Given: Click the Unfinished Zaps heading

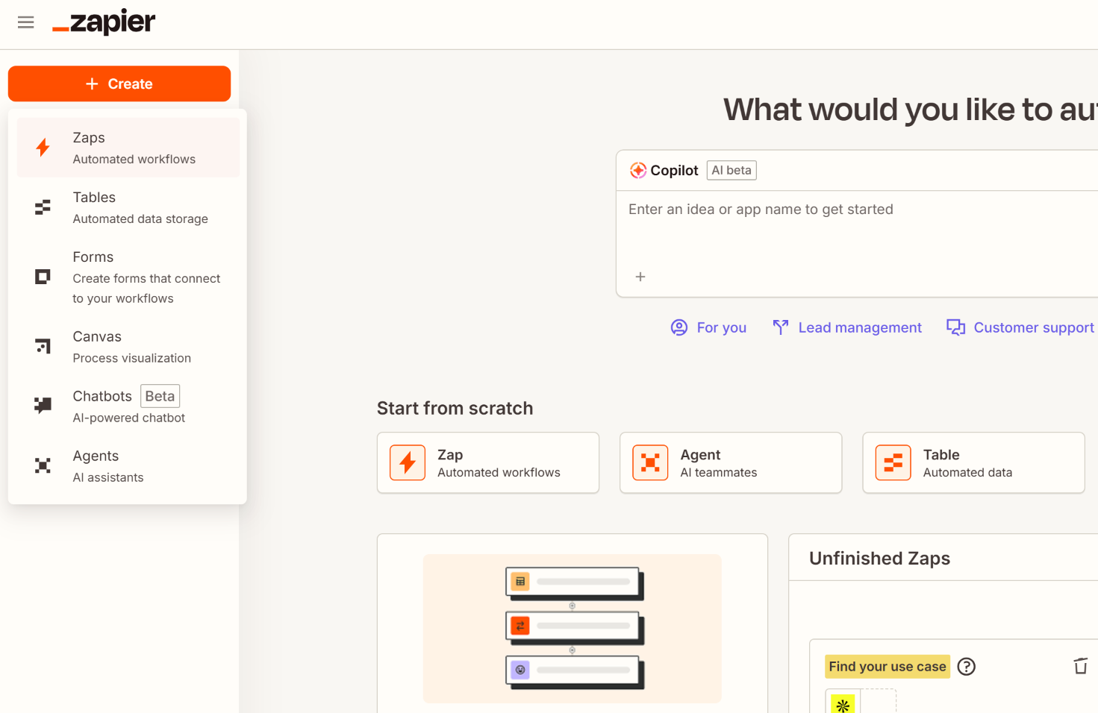Looking at the screenshot, I should point(879,559).
